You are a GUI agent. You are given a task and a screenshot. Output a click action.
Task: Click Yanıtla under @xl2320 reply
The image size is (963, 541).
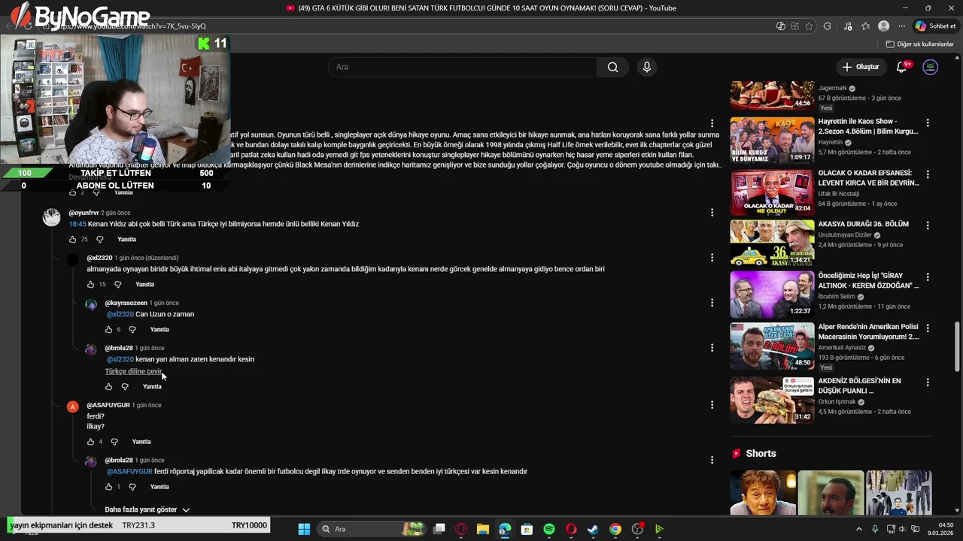click(x=144, y=285)
